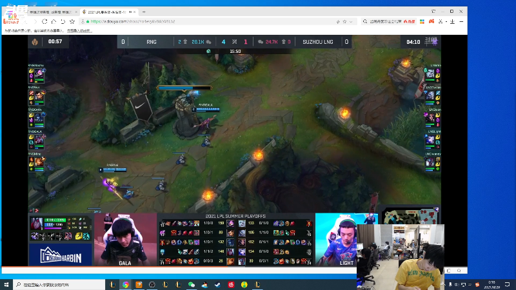Click the undo closed tab arrow icon
This screenshot has width=516, height=290.
(63, 22)
